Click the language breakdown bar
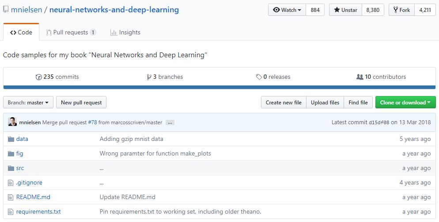The height and width of the screenshot is (222, 439). [219, 87]
